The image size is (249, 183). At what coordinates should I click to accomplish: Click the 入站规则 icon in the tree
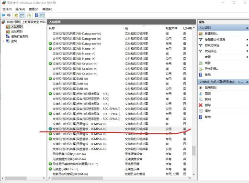click(8, 27)
